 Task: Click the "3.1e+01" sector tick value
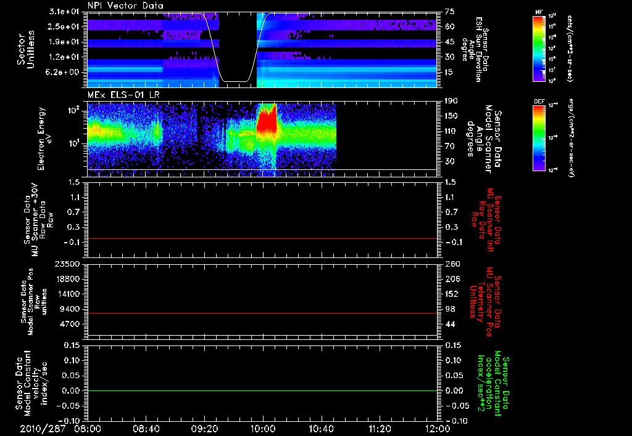tap(64, 12)
